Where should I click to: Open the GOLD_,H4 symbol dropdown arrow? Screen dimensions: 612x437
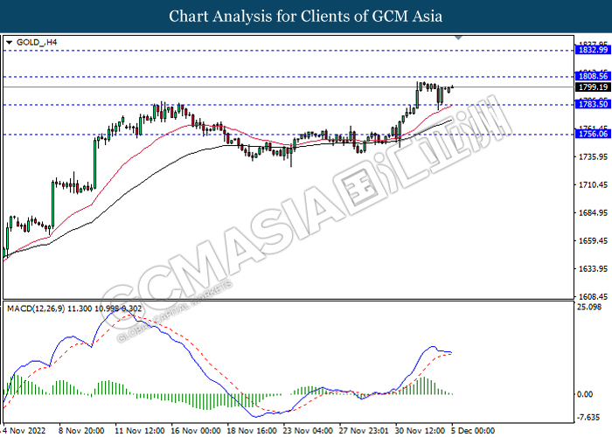10,43
